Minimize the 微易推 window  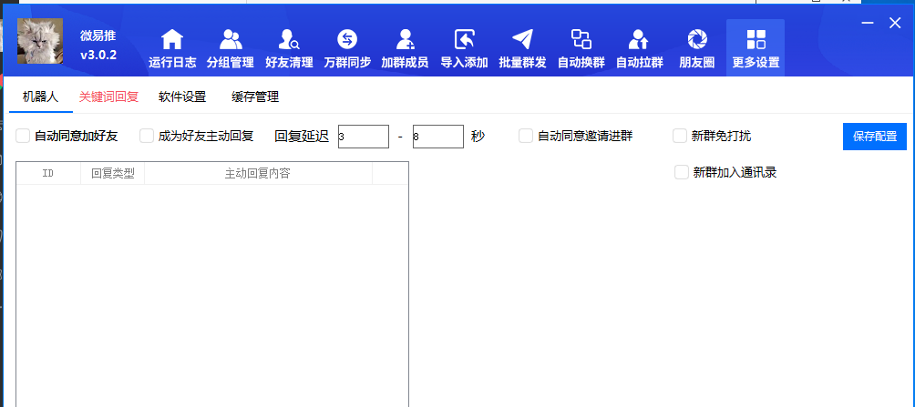[868, 23]
